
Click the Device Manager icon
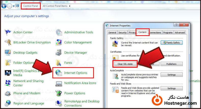pyautogui.click(x=59, y=53)
